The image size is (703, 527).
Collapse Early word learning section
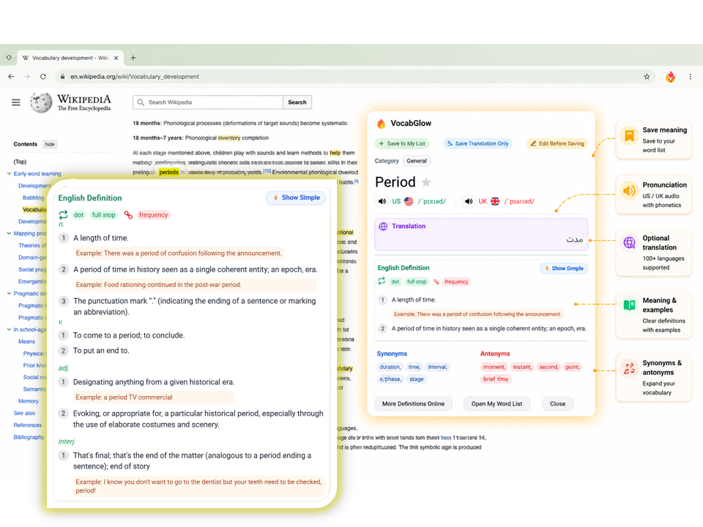pyautogui.click(x=9, y=173)
